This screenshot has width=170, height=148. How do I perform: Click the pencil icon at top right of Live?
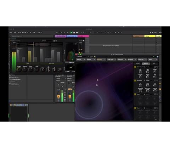(x=151, y=32)
